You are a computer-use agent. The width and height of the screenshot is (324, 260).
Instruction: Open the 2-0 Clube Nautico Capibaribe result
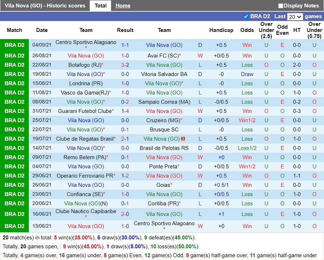tap(125, 214)
